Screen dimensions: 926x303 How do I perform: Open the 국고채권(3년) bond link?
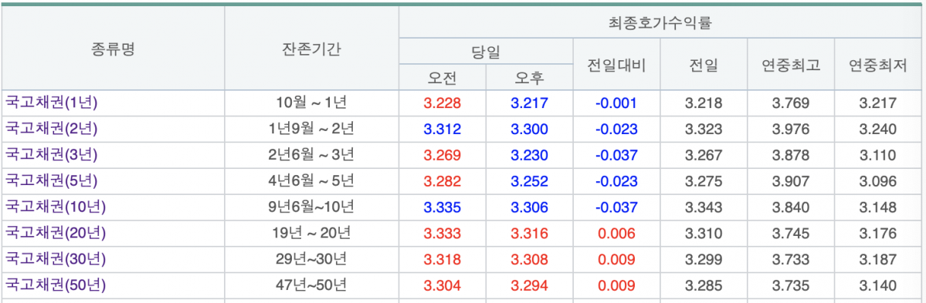tap(52, 155)
